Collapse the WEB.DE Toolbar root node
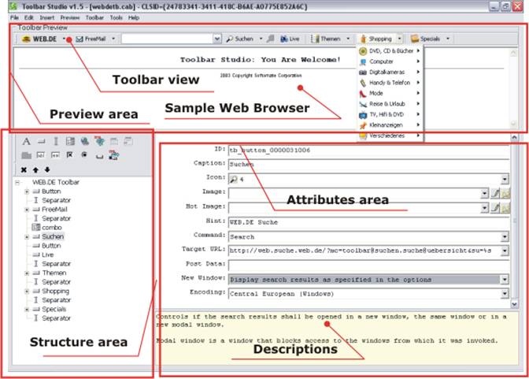The height and width of the screenshot is (379, 529). pyautogui.click(x=17, y=182)
